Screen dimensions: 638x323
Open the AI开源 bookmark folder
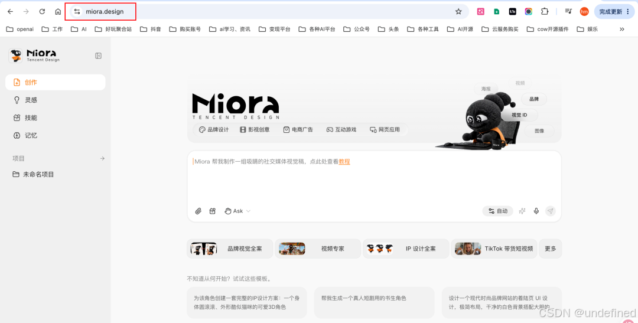(461, 30)
